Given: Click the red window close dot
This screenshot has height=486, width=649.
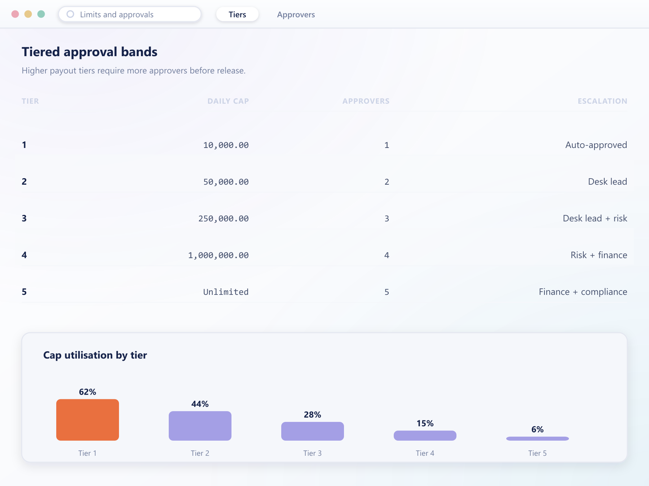Looking at the screenshot, I should (x=15, y=14).
